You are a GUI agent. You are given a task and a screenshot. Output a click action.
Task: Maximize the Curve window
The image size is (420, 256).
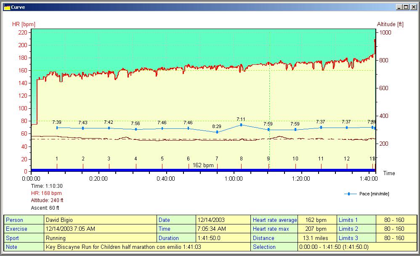point(406,7)
